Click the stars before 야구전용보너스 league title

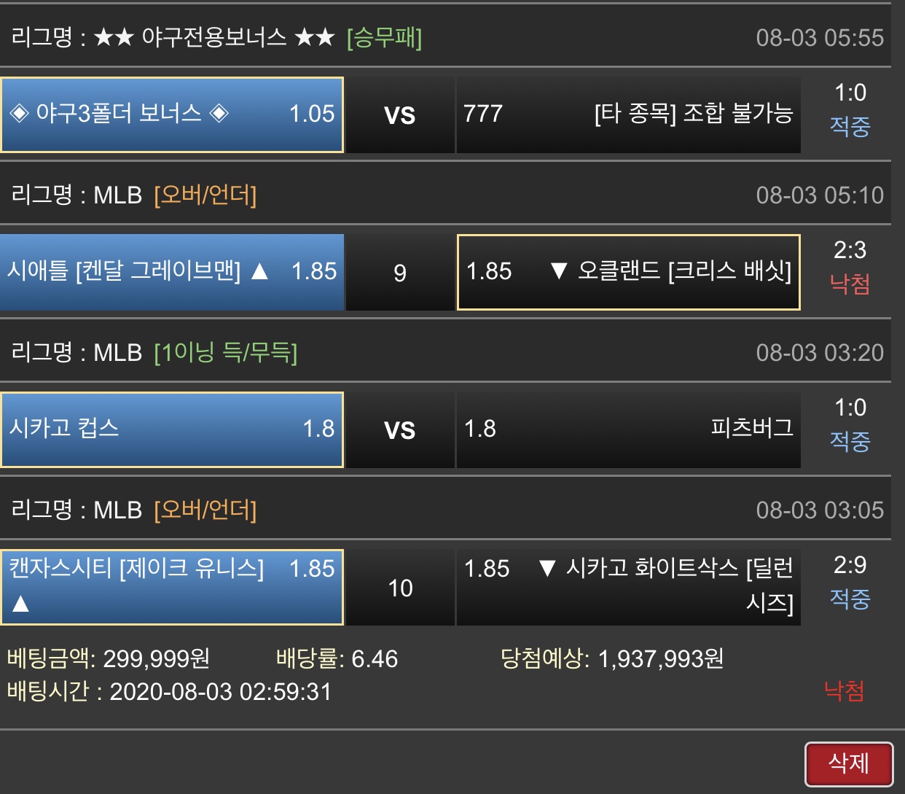pyautogui.click(x=114, y=36)
